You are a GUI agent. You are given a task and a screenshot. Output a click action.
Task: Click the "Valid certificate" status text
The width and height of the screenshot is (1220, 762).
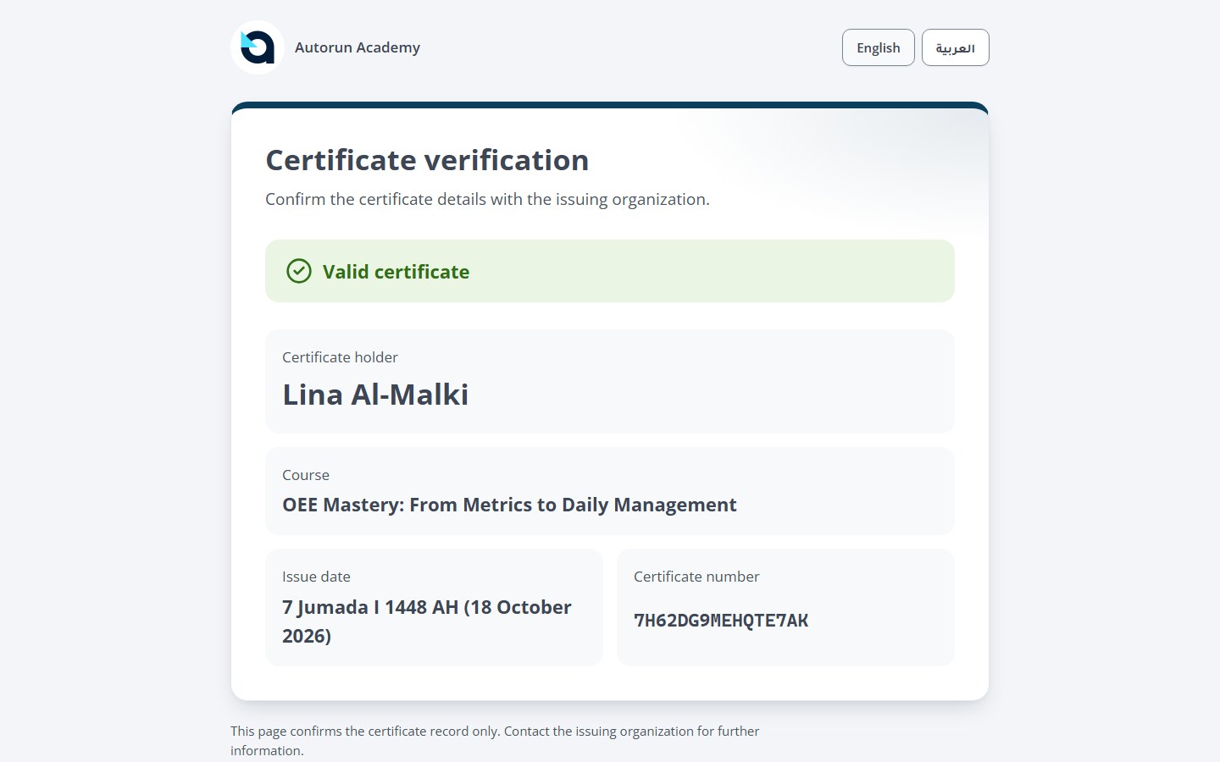point(396,272)
